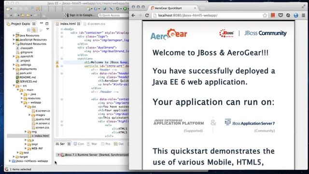Close the Project Explorer view tab

pos(34,24)
